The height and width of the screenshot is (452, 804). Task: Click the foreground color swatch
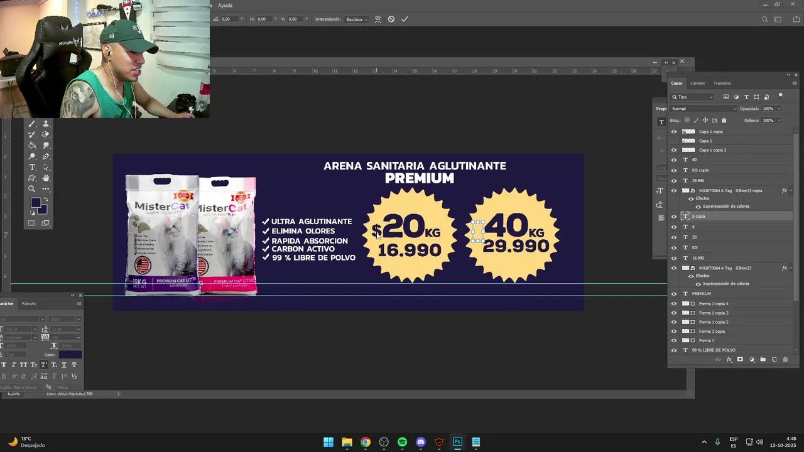tap(35, 202)
